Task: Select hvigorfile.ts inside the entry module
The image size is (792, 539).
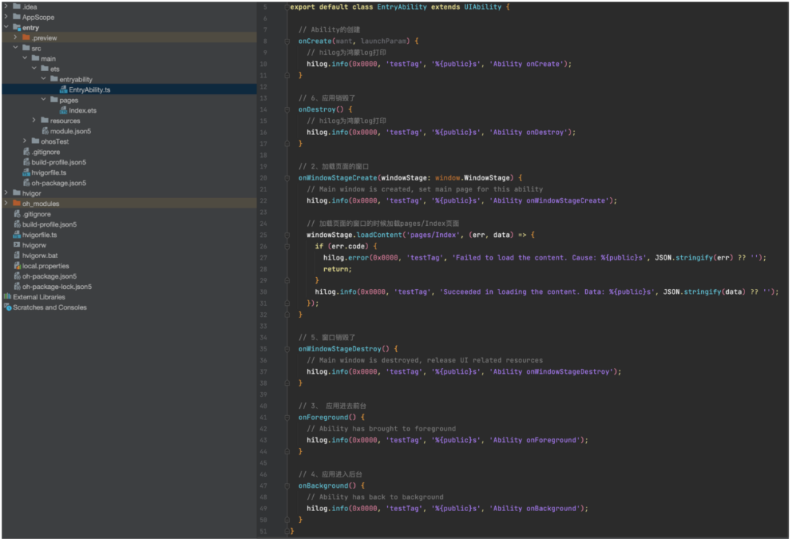Action: pyautogui.click(x=48, y=172)
